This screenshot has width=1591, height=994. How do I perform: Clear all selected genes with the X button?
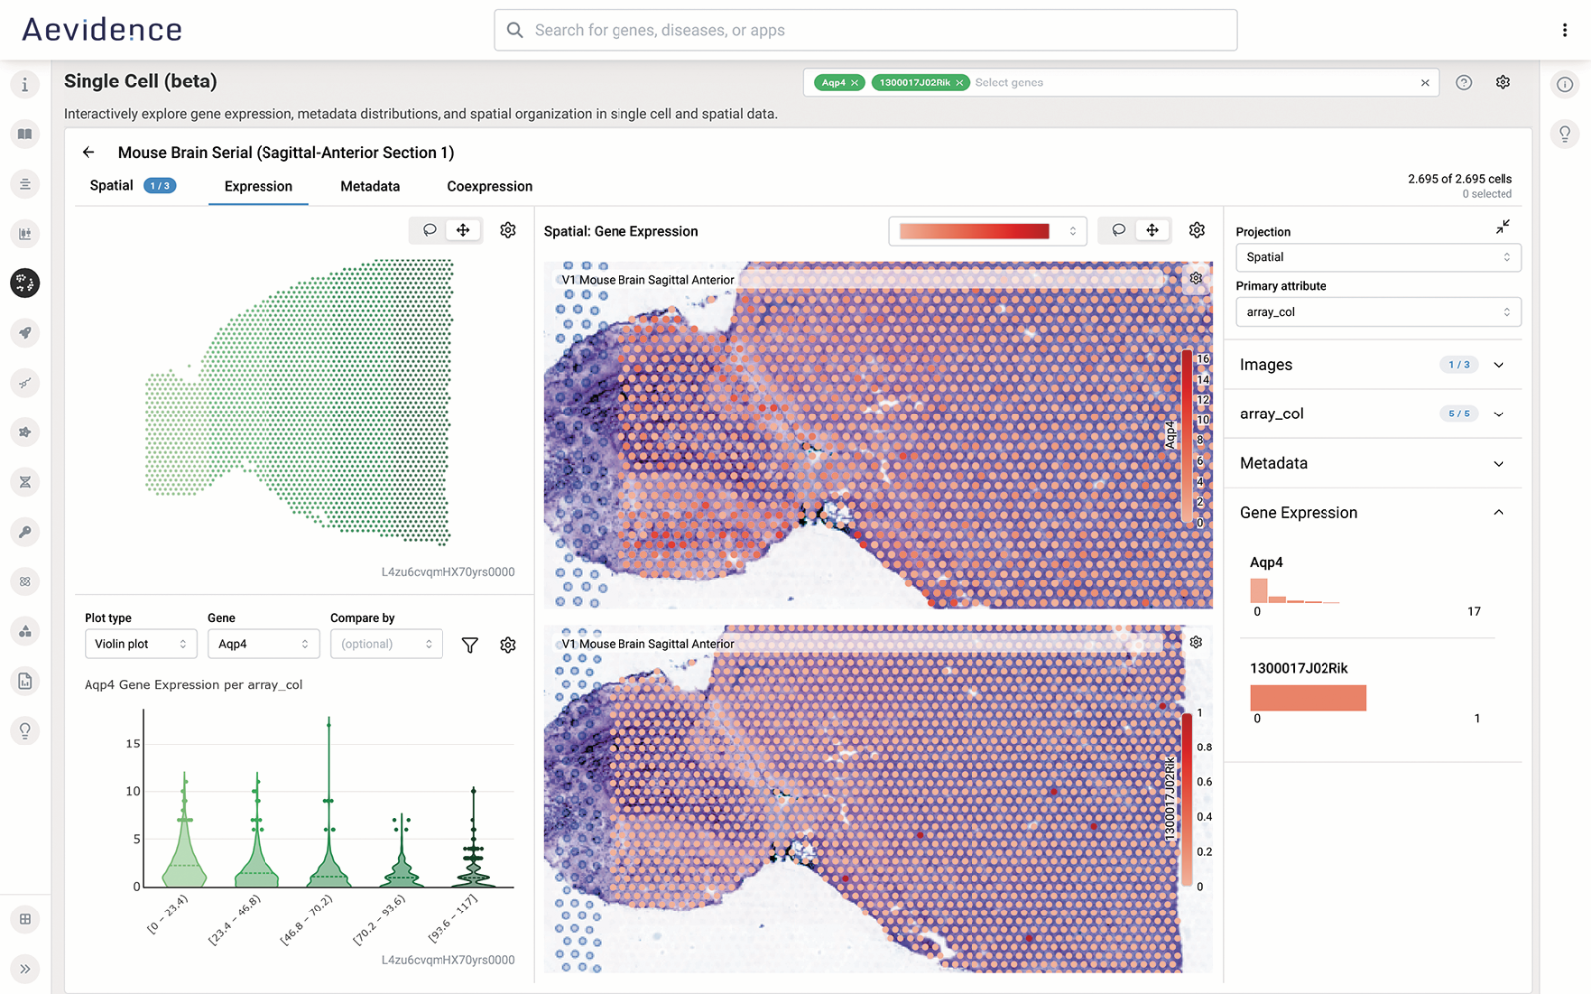(1425, 83)
